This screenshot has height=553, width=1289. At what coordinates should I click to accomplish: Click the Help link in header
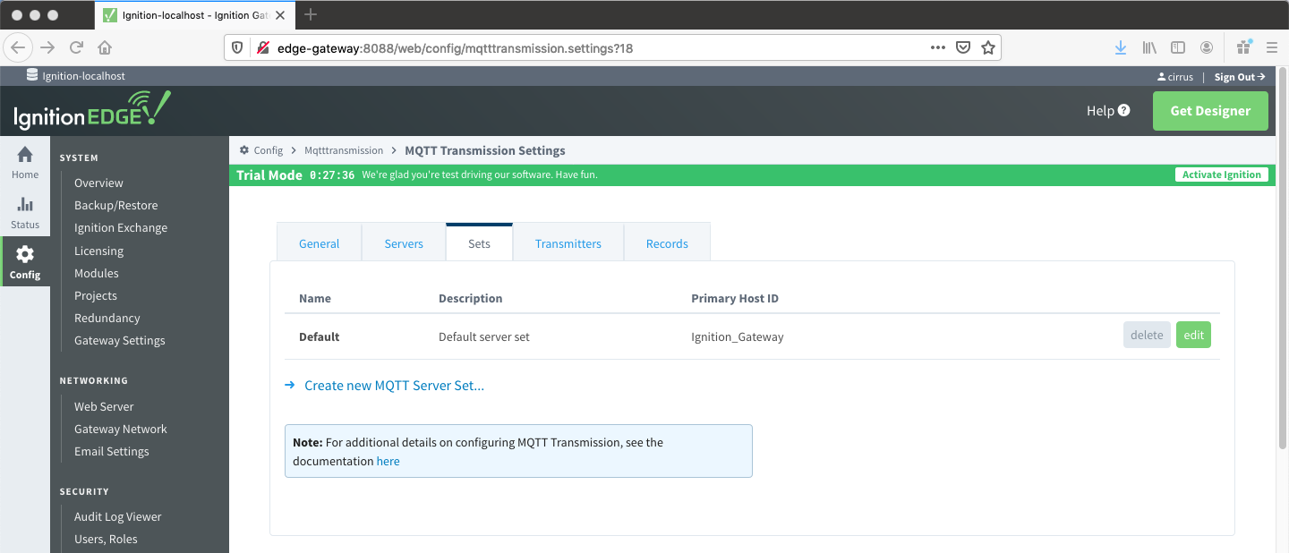click(1100, 111)
